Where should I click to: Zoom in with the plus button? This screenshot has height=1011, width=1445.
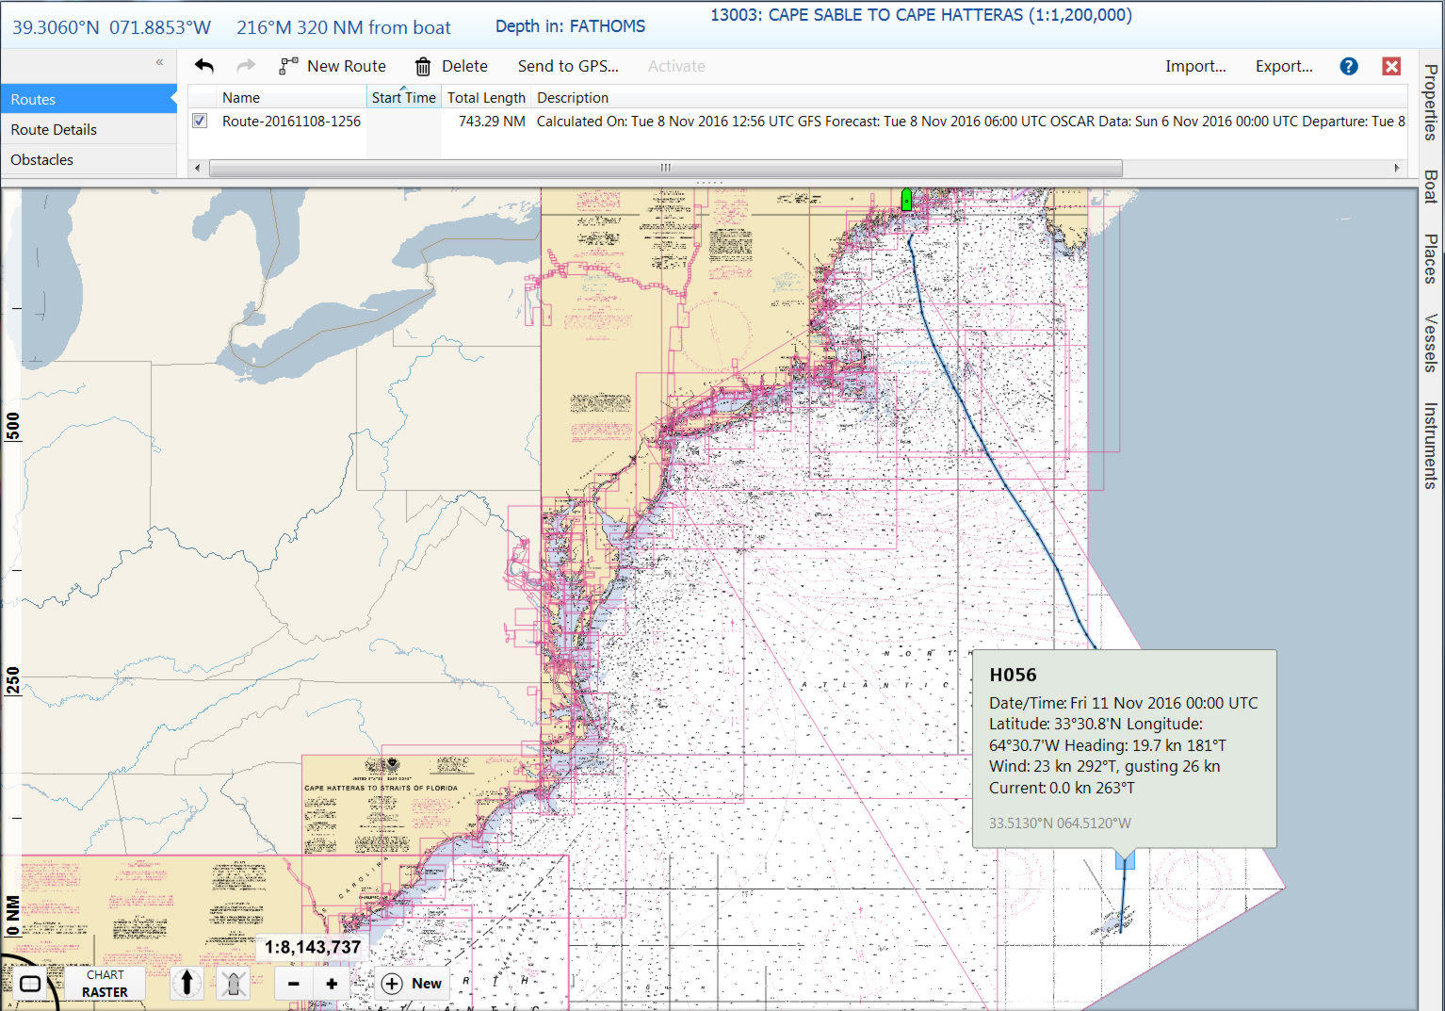click(332, 984)
